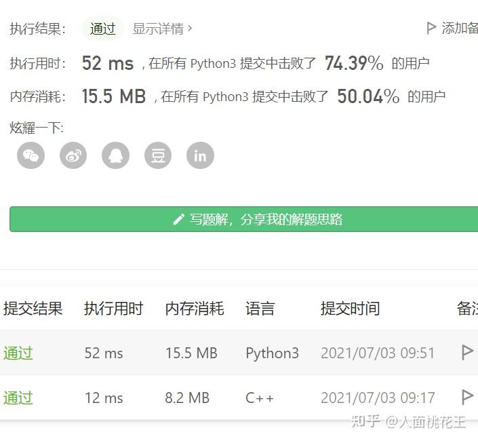Open the 通过 result of Python3 submission
The image size is (478, 441).
pos(18,353)
